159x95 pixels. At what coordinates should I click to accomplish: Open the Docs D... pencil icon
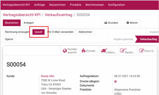[x=141, y=50]
